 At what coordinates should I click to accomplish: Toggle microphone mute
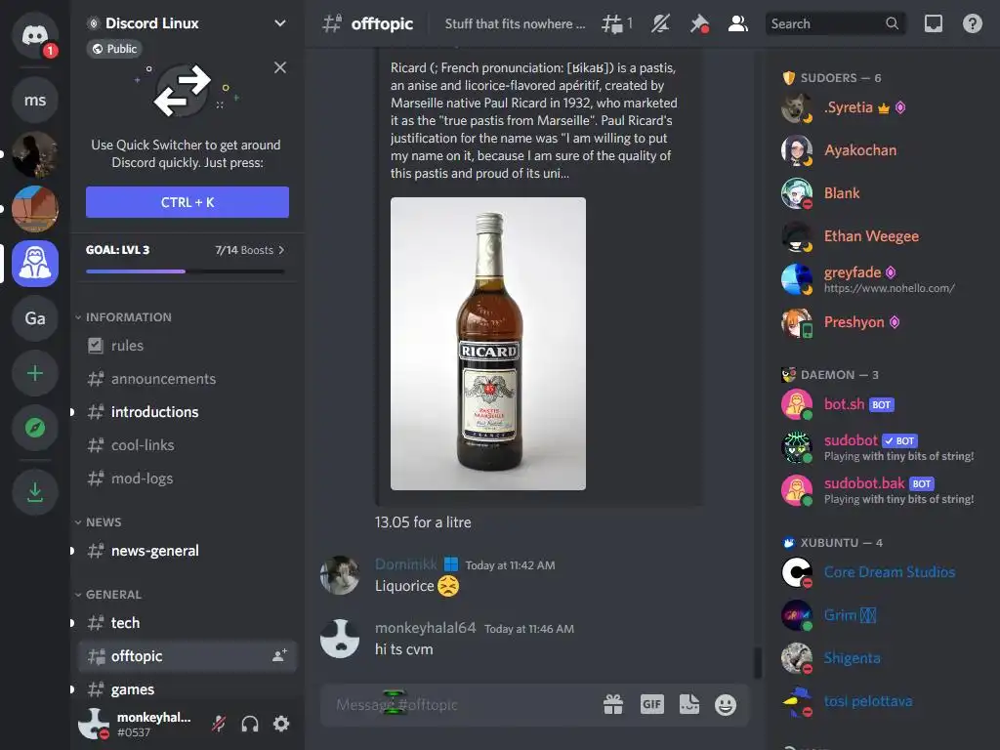coord(219,724)
